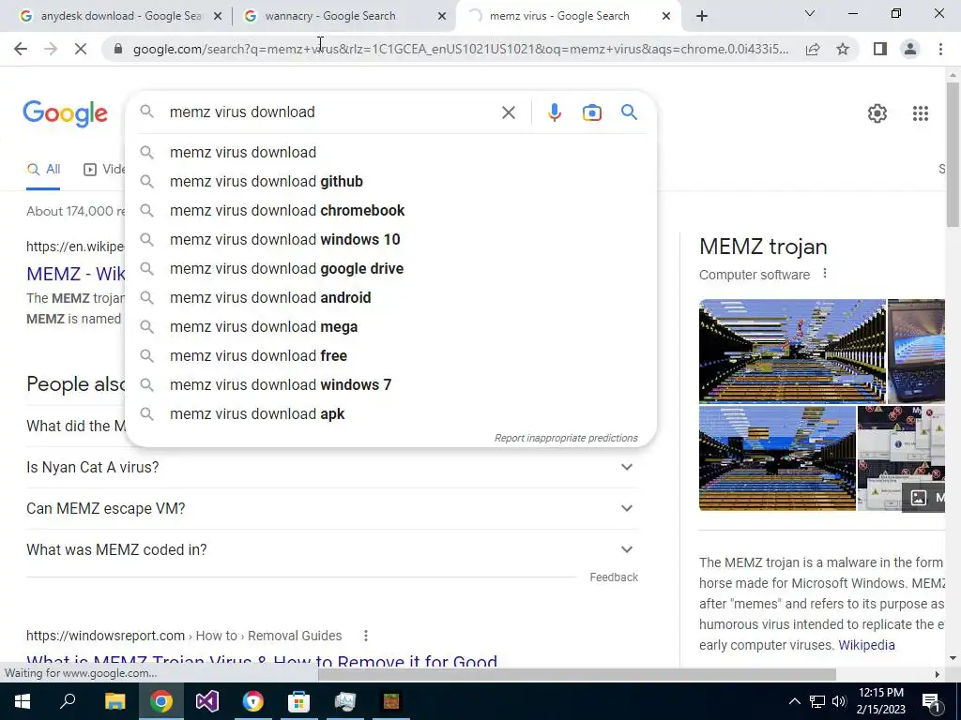This screenshot has height=720, width=961.
Task: Open lower-left MEMZ image thumbnail
Action: coord(777,457)
